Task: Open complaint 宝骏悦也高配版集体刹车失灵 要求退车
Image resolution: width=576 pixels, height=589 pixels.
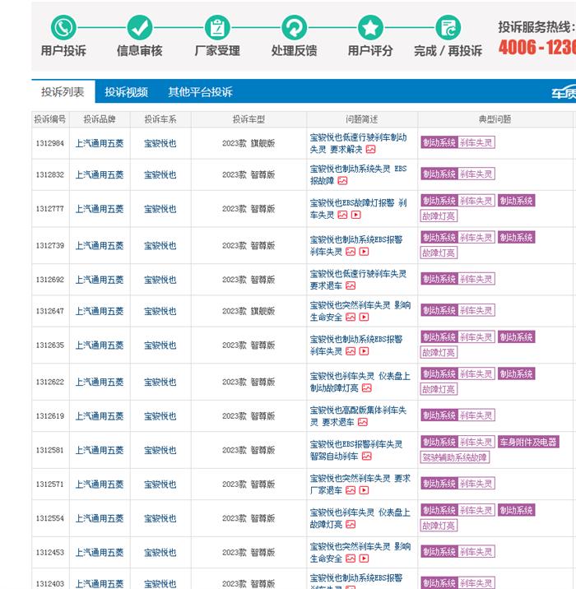Action: tap(358, 416)
